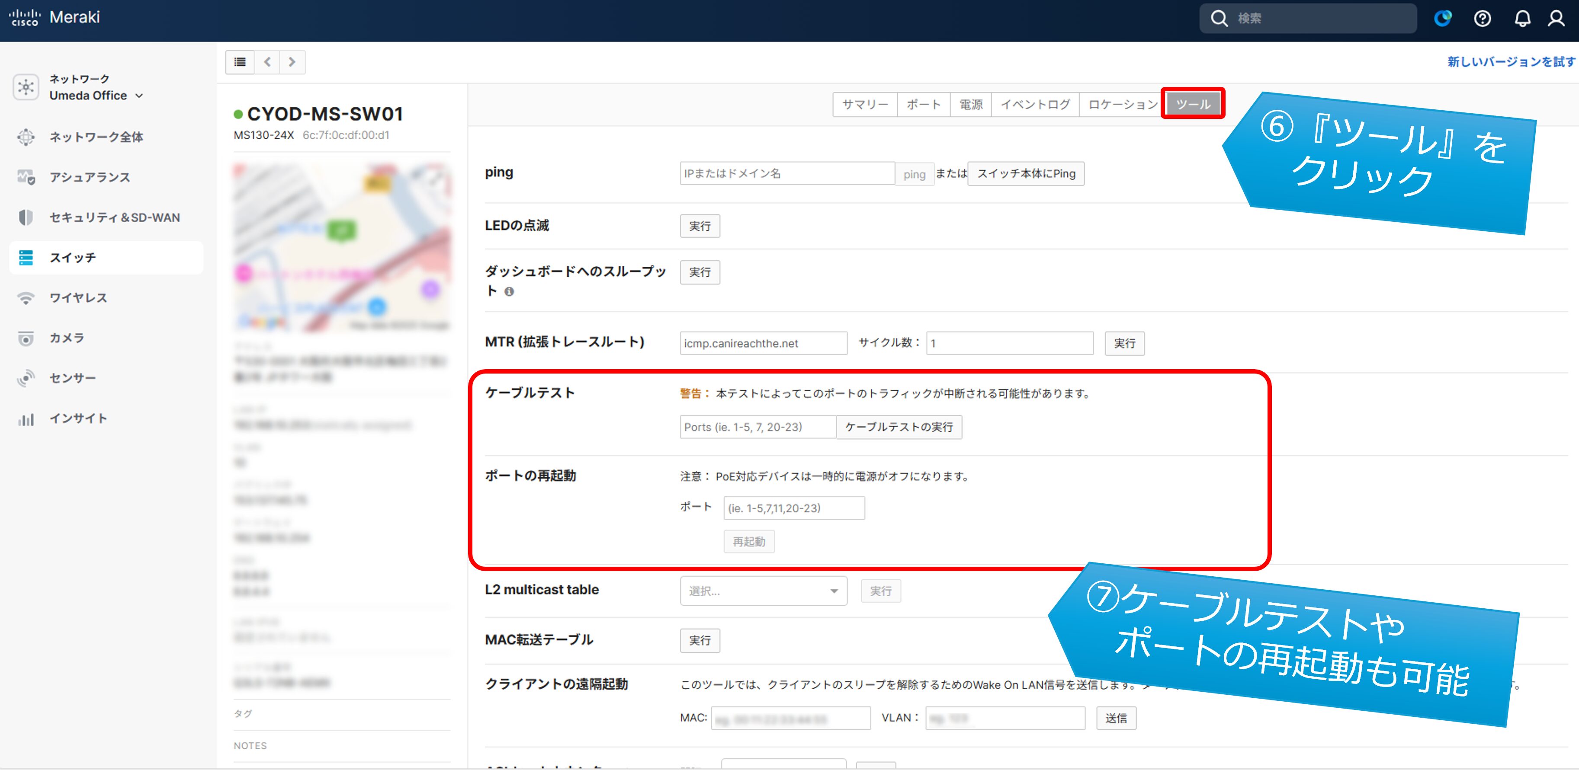The width and height of the screenshot is (1579, 770).
Task: Select the ツール tab
Action: (1192, 104)
